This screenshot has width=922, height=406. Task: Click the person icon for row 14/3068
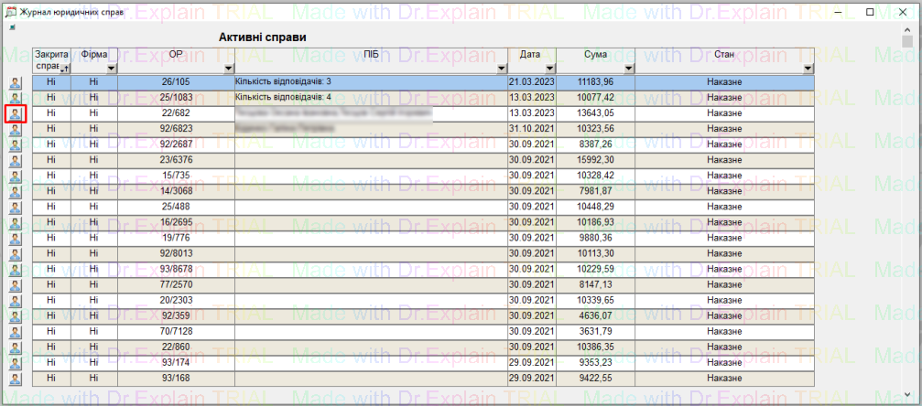(16, 192)
